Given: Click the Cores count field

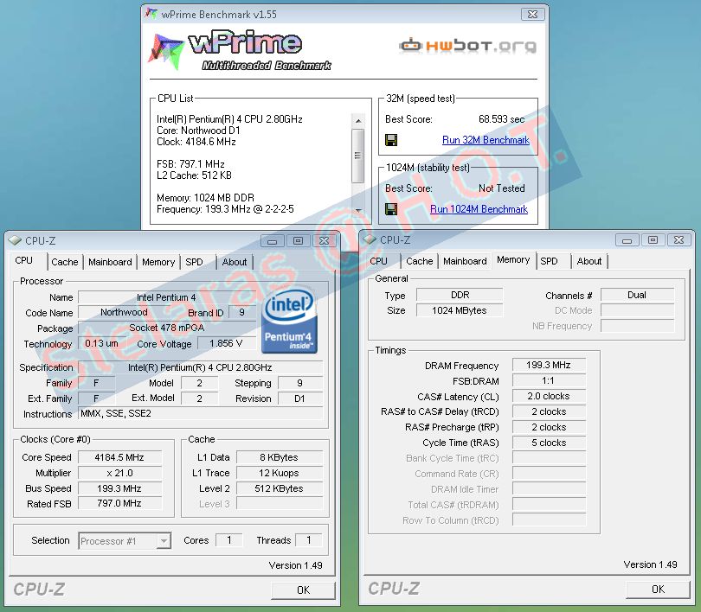Looking at the screenshot, I should [x=228, y=540].
